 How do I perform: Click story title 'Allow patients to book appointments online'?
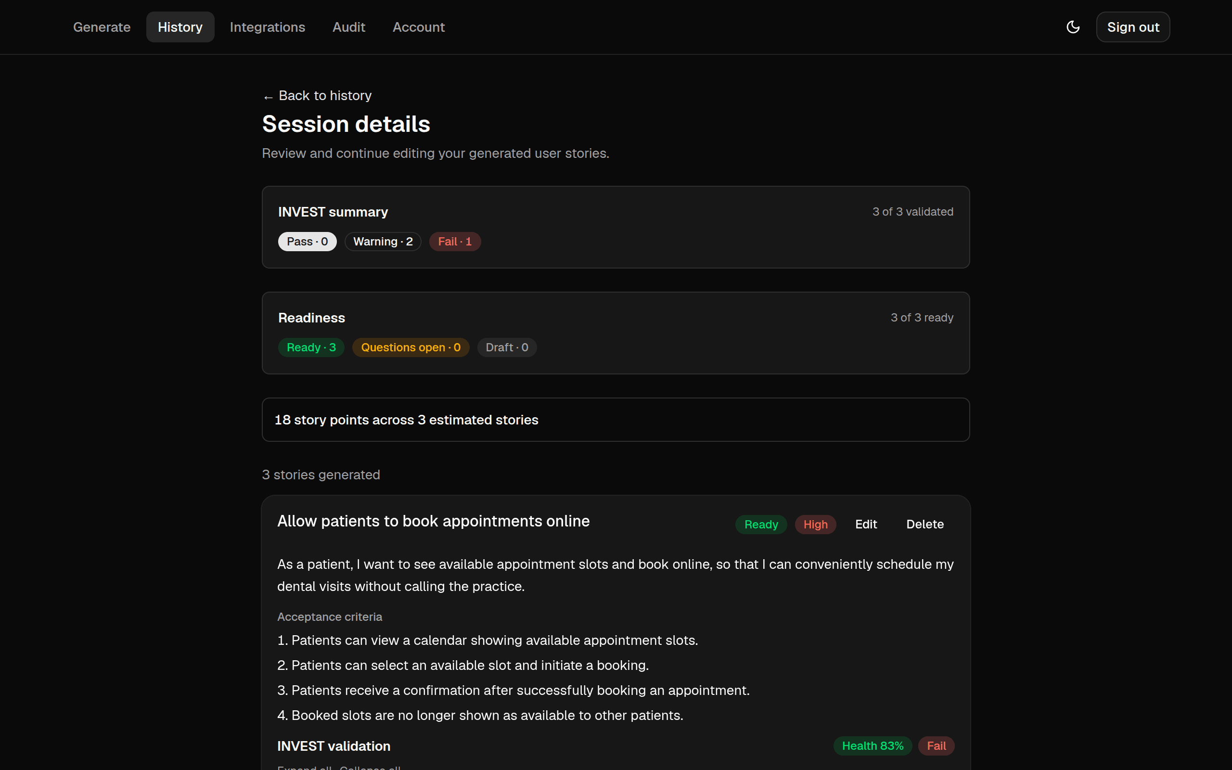433,521
